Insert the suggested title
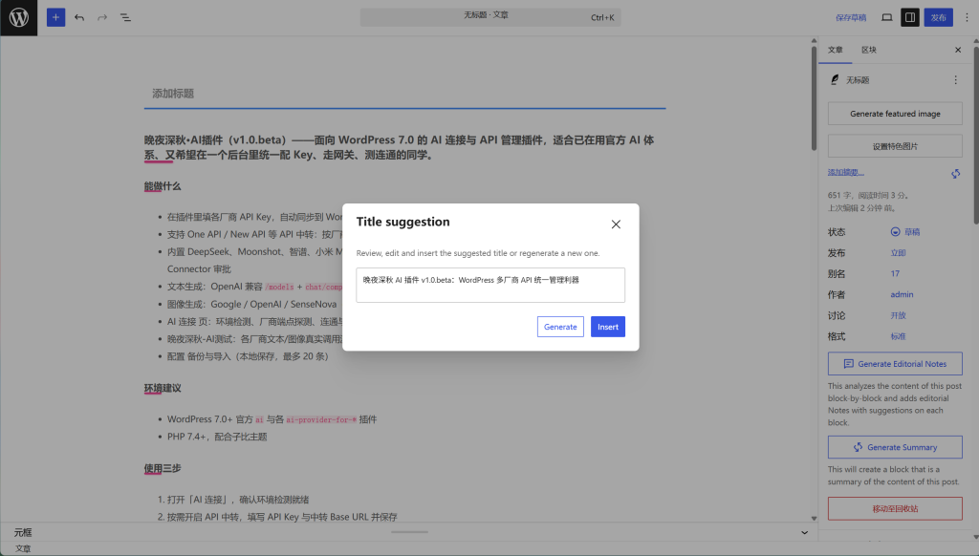979x556 pixels. 607,327
